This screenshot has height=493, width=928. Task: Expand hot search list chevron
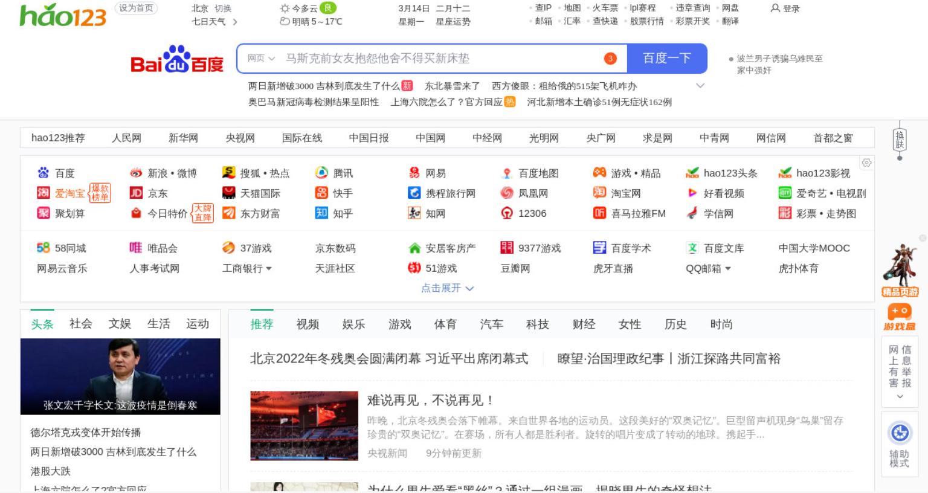click(x=700, y=86)
